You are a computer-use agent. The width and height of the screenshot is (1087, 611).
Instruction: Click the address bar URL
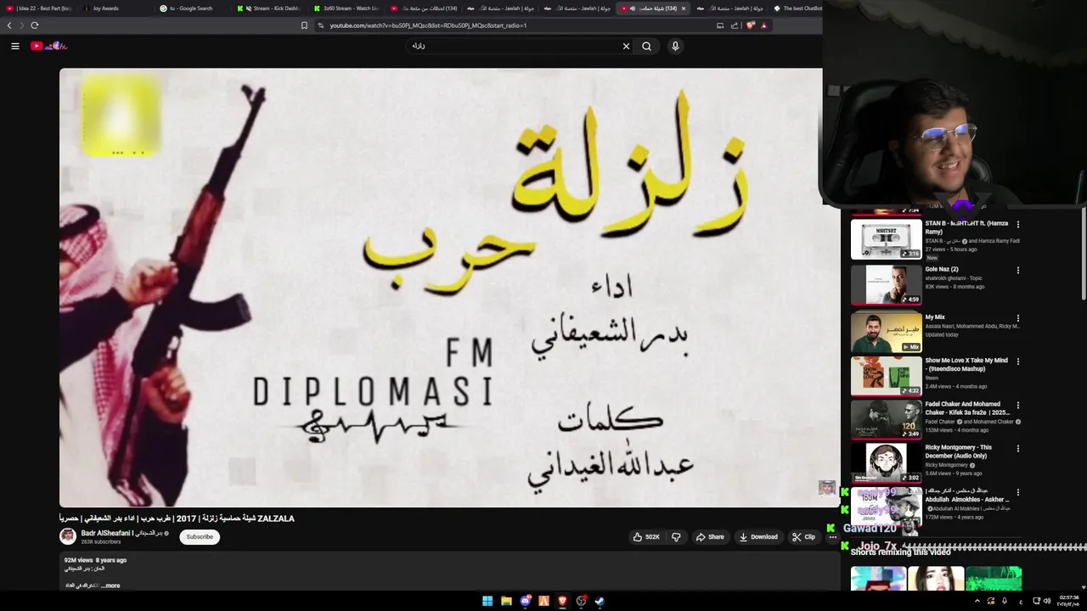pos(428,25)
